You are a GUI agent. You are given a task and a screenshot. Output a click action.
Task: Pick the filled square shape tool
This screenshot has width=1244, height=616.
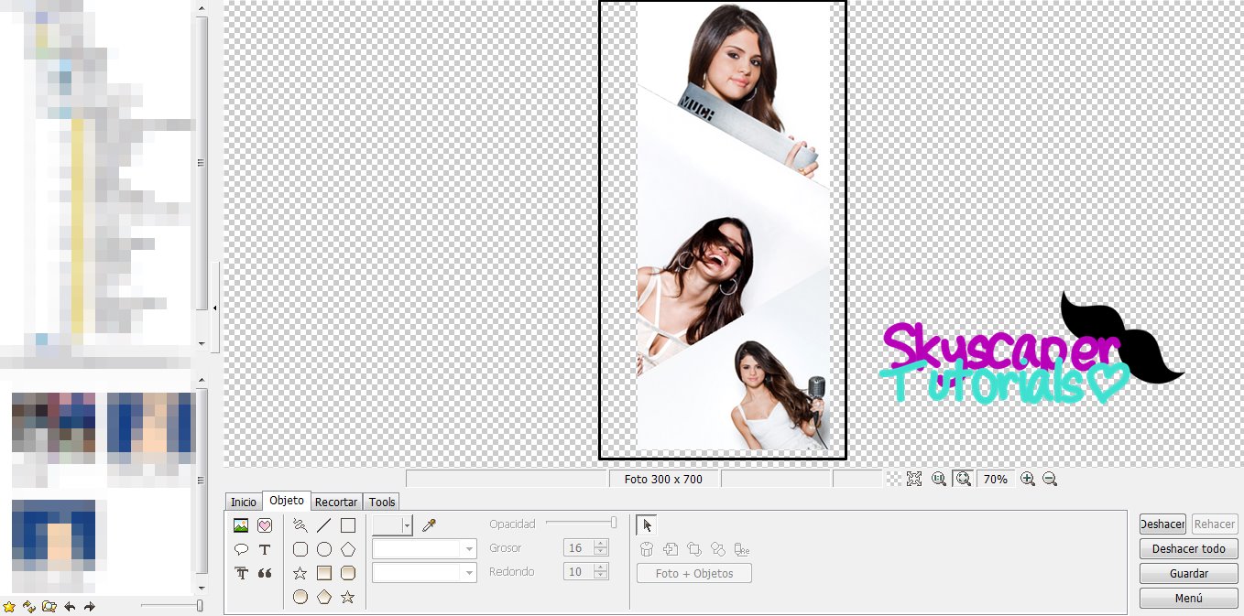[323, 573]
